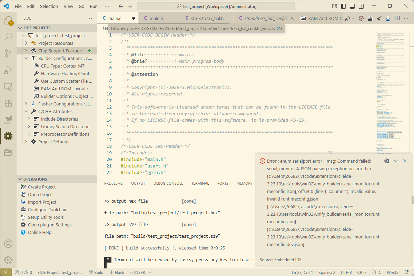The width and height of the screenshot is (414, 276).
Task: Open the Extensions view icon
Action: 8,103
